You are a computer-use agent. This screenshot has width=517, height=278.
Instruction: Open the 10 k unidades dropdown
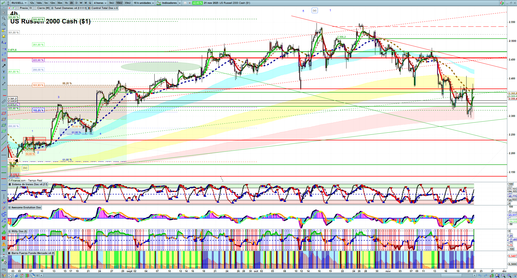click(144, 3)
